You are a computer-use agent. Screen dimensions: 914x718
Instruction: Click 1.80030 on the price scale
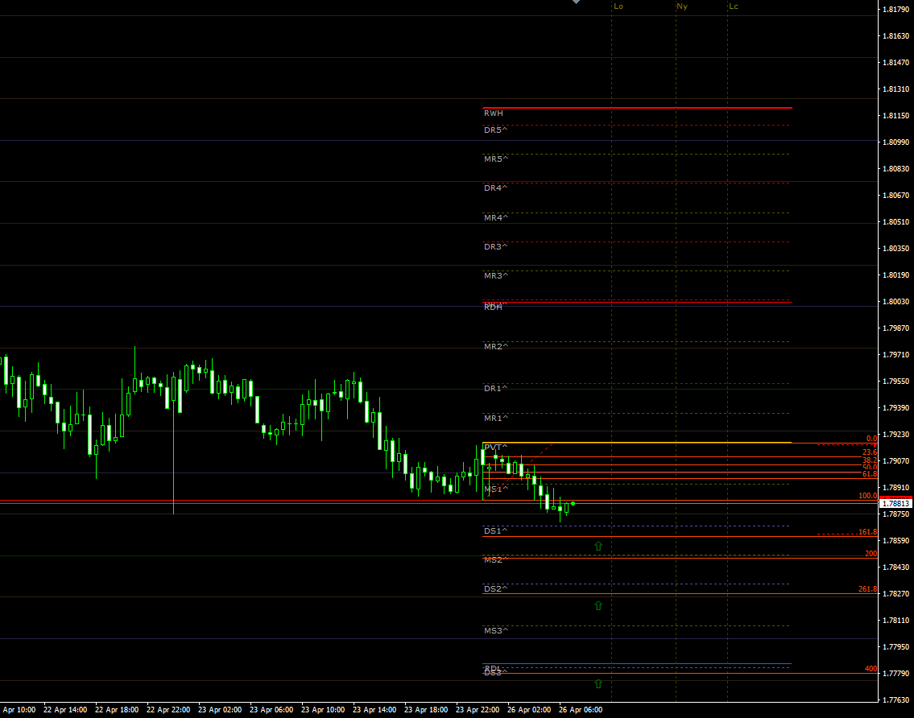point(896,302)
